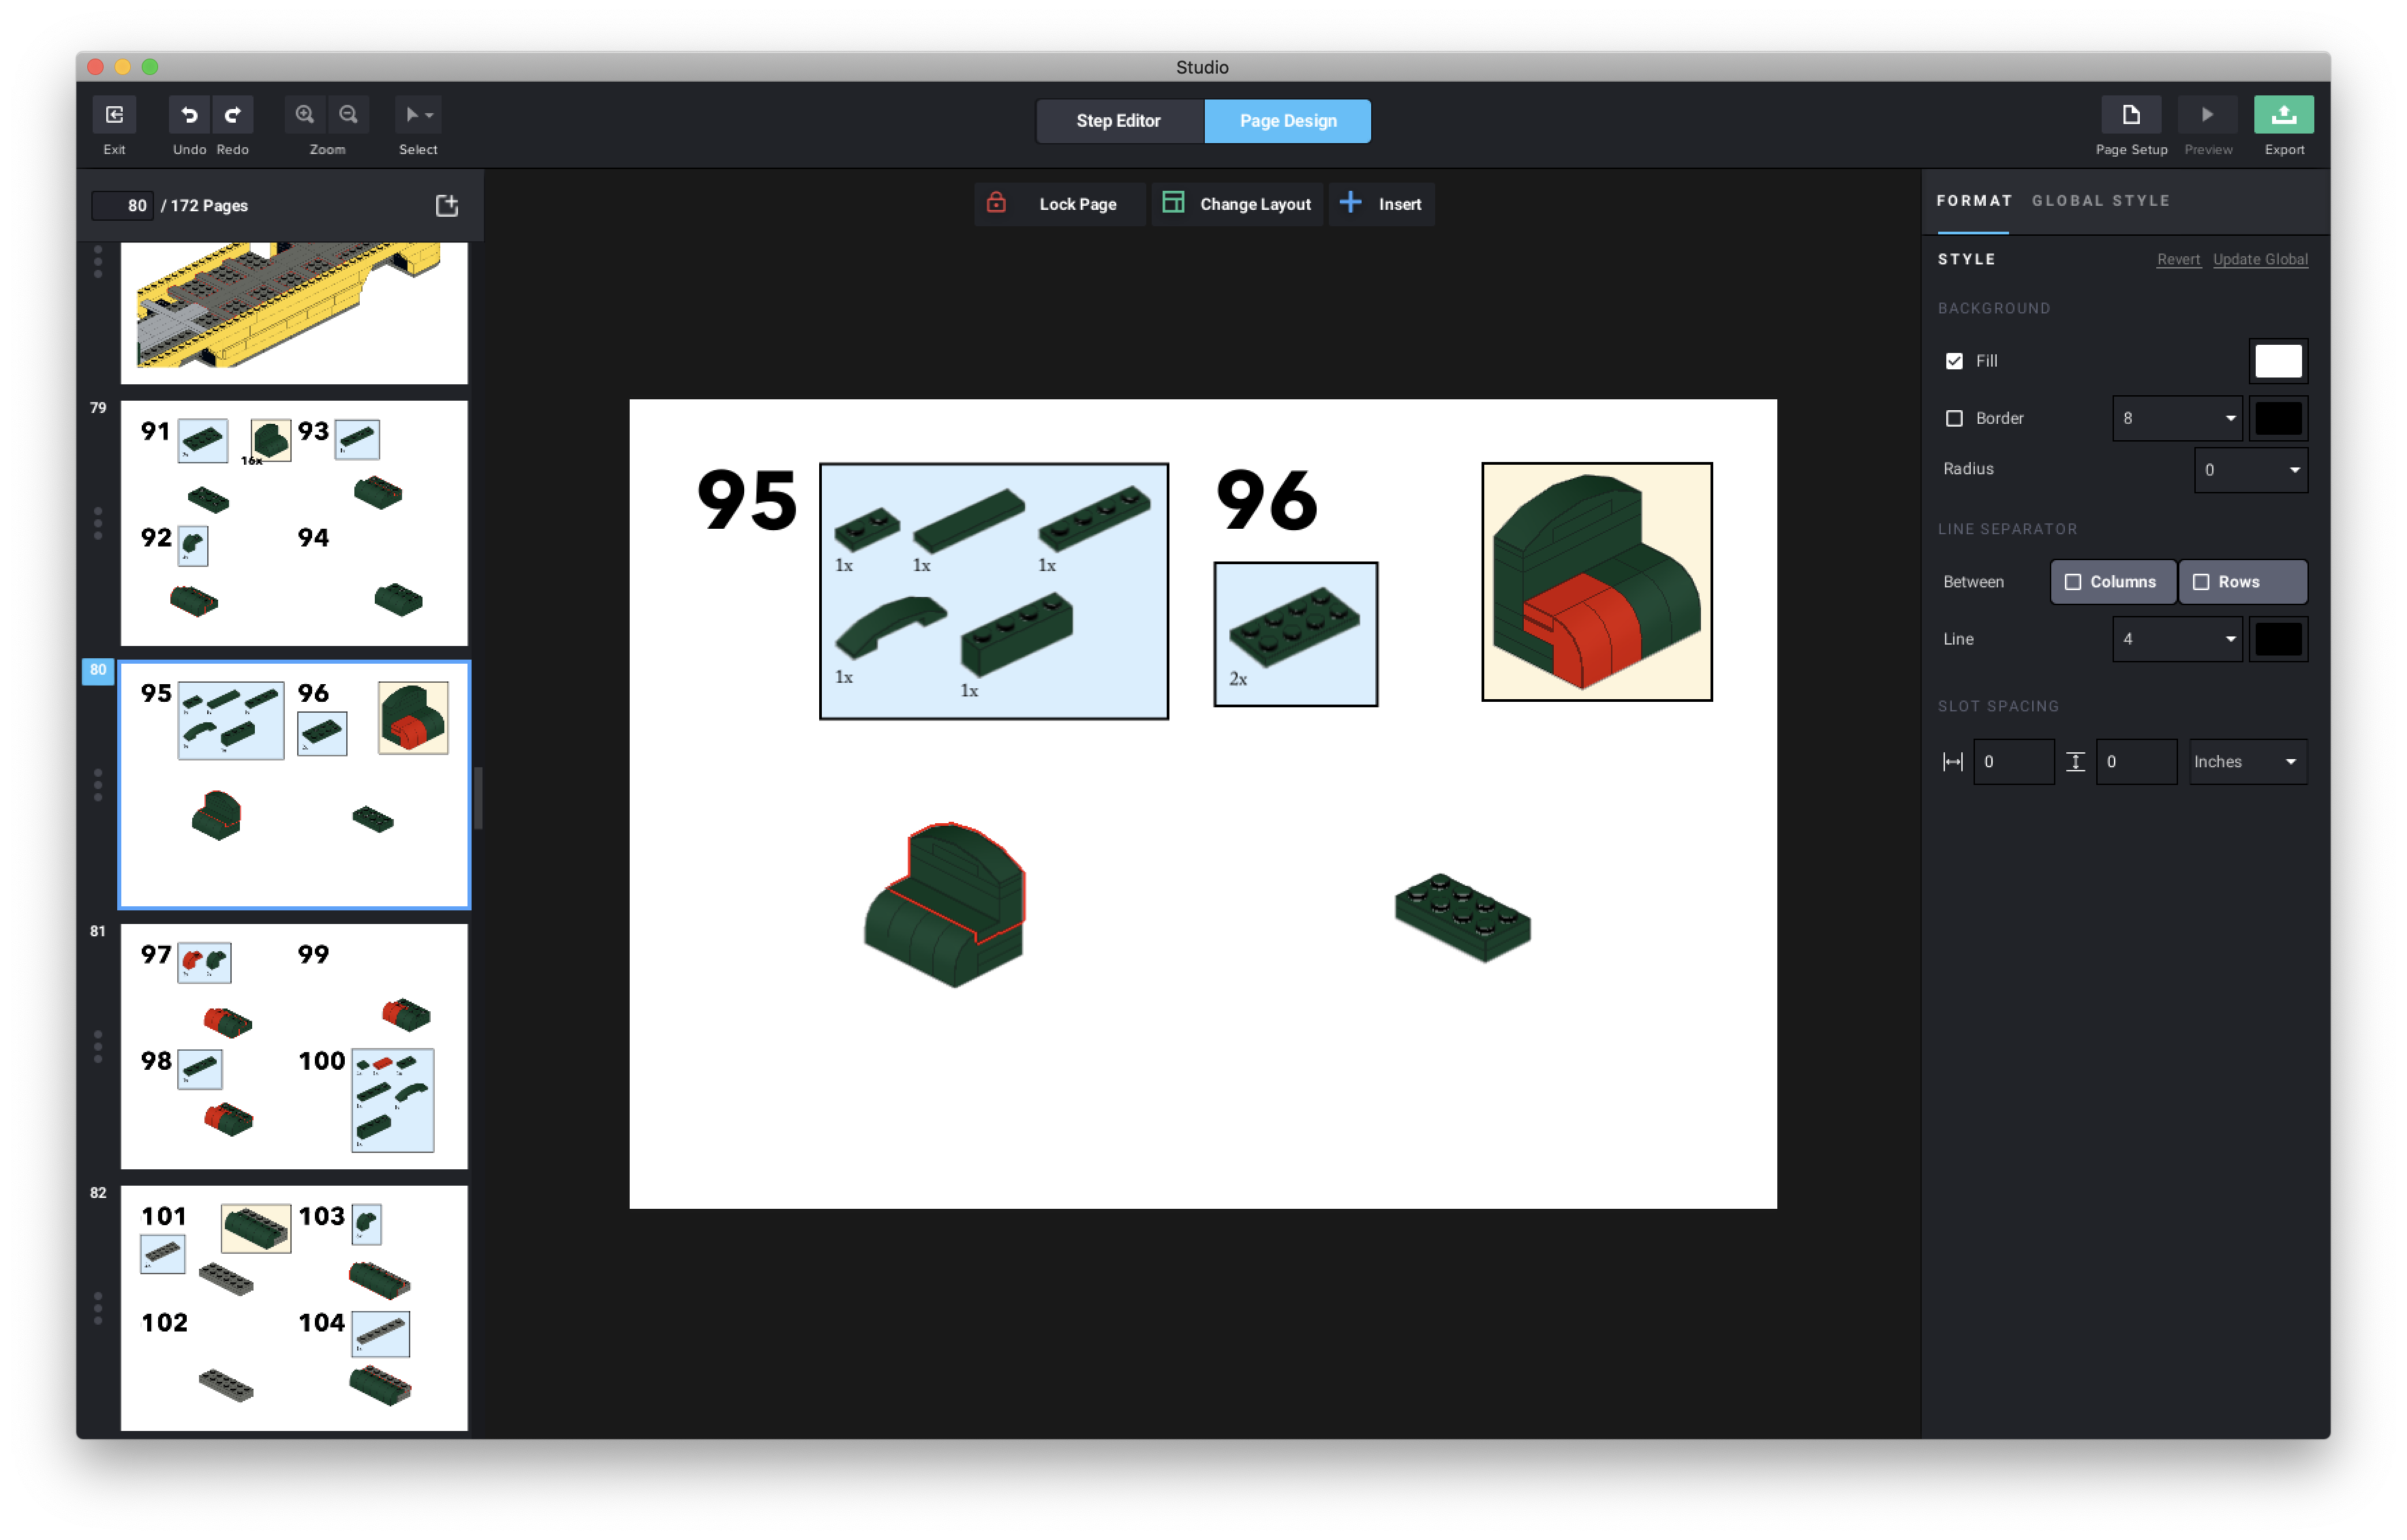Click the page list scrollbar handle
2407x1540 pixels.
point(478,798)
